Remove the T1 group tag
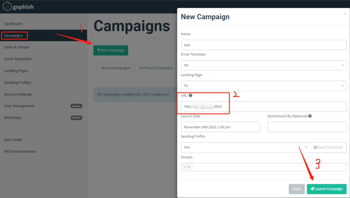The height and width of the screenshot is (198, 350). [185, 167]
